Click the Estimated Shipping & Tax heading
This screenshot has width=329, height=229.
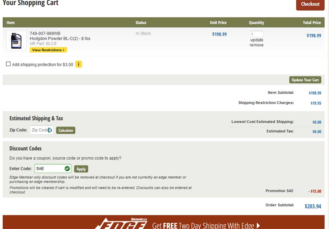coord(36,118)
